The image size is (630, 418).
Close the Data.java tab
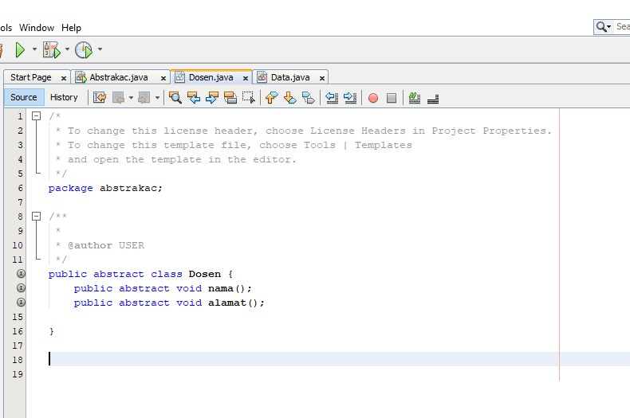tap(322, 78)
